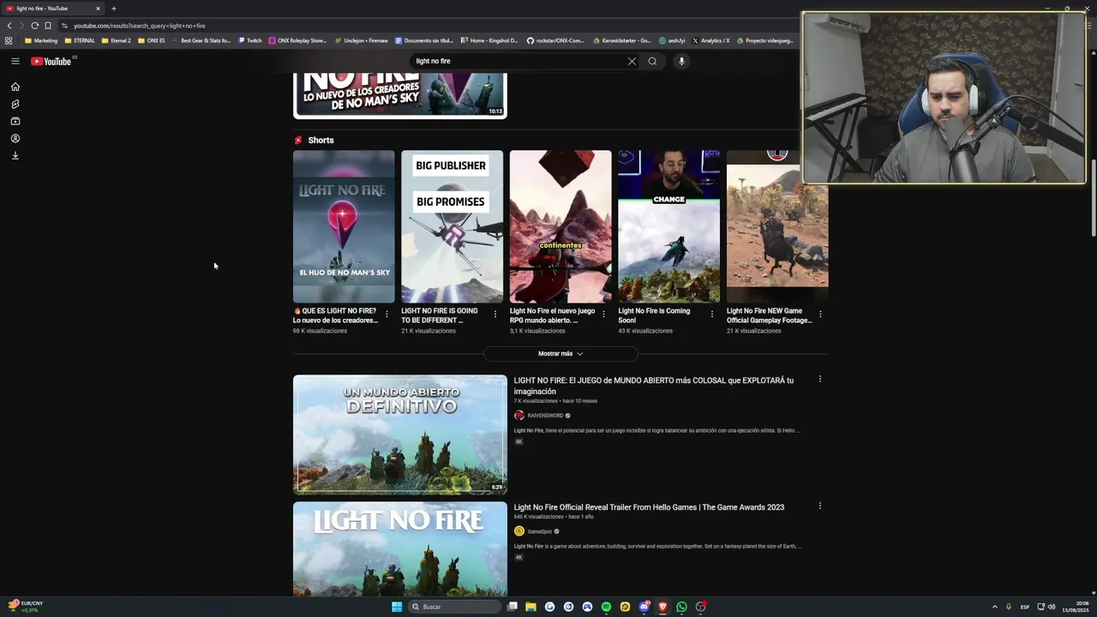Open the ONX Roleplay Store bookmark
Image resolution: width=1097 pixels, height=617 pixels.
click(297, 40)
